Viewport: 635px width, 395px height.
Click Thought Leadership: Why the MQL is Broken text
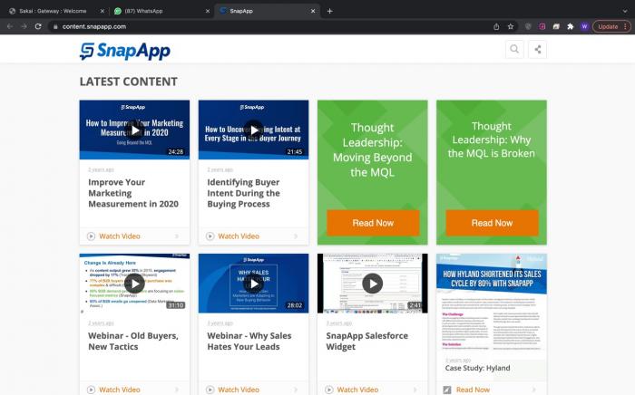click(x=492, y=140)
